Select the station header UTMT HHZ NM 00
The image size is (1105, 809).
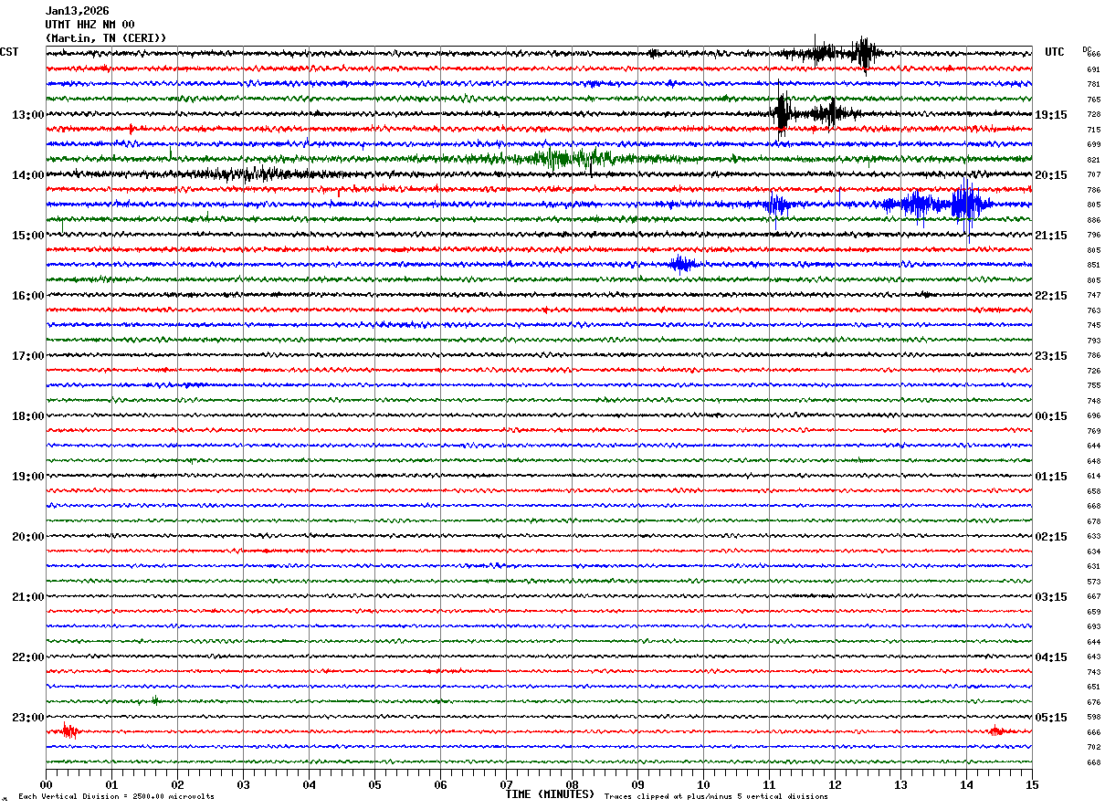[89, 25]
